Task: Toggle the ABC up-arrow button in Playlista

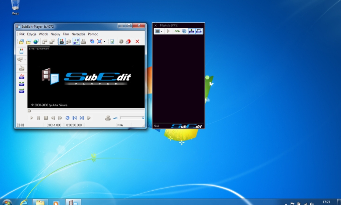Action: pos(191,31)
